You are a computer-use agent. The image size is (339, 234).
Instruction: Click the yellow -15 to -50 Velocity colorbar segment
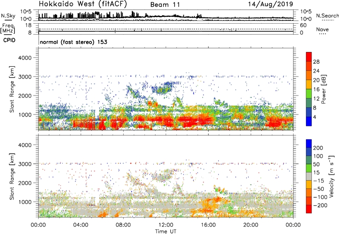point(309,185)
